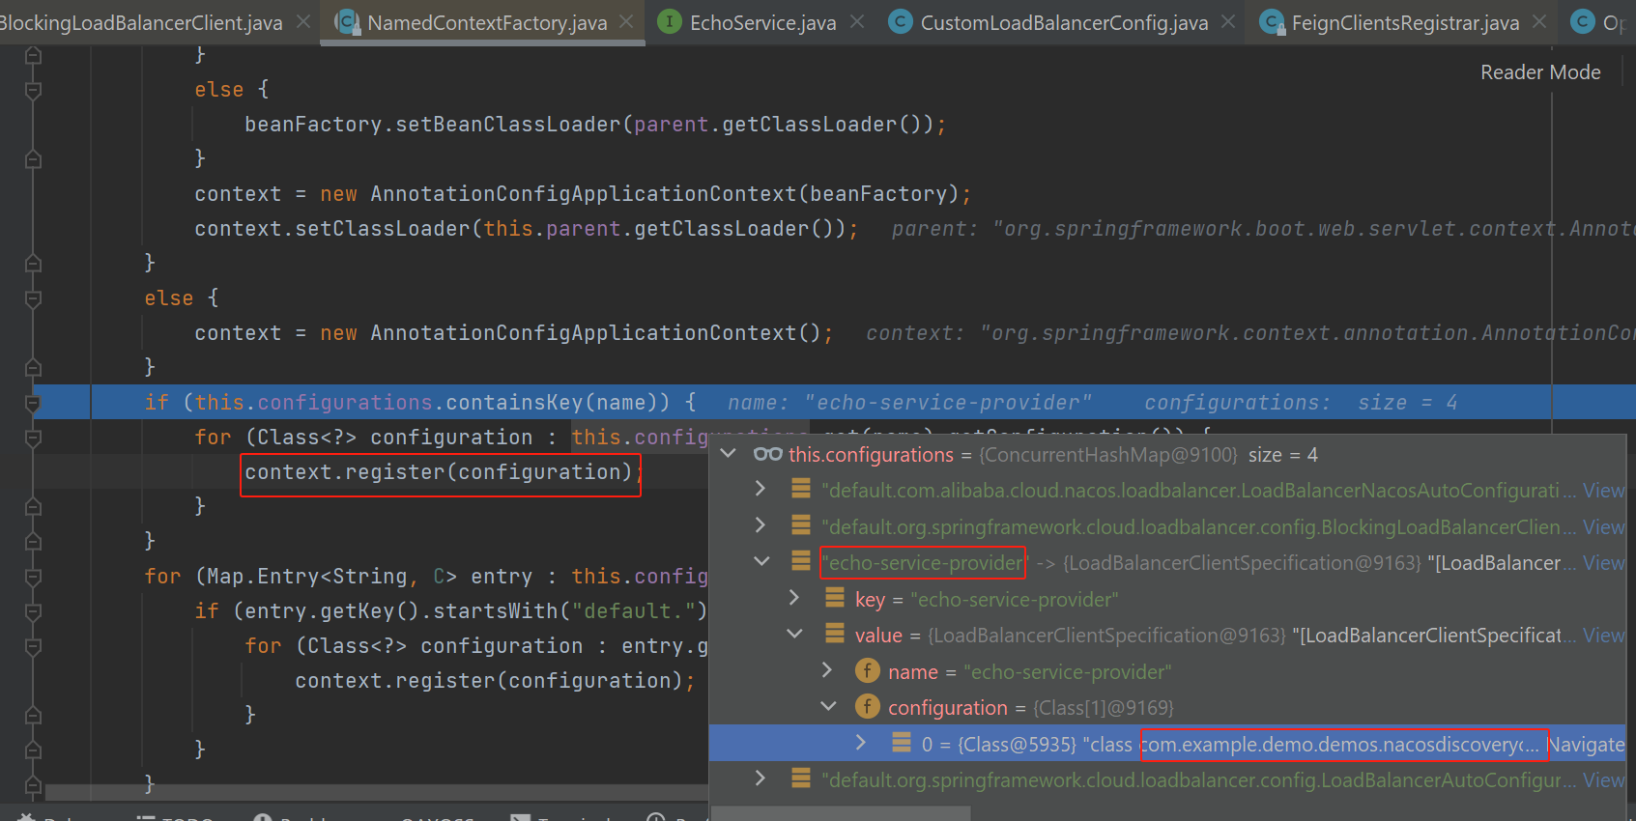Toggle fold marker at the if containsKey line
The width and height of the screenshot is (1636, 821).
33,403
